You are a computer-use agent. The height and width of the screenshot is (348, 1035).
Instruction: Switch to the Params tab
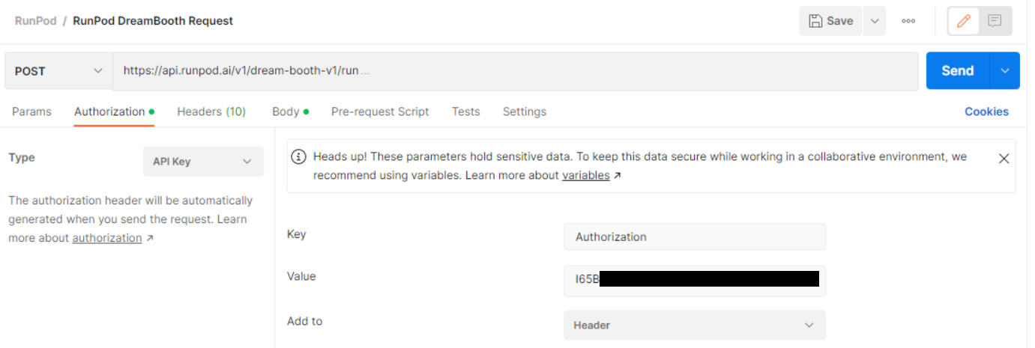click(x=31, y=112)
